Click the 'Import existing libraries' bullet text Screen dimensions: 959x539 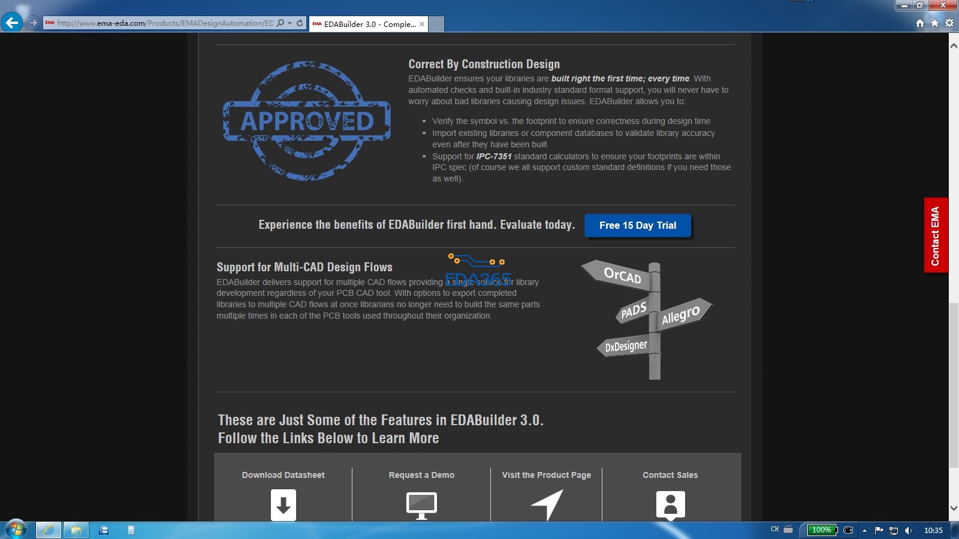574,138
